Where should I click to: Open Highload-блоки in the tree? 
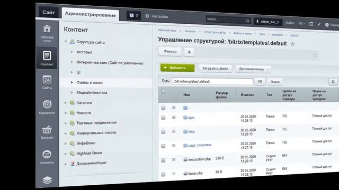(x=89, y=153)
